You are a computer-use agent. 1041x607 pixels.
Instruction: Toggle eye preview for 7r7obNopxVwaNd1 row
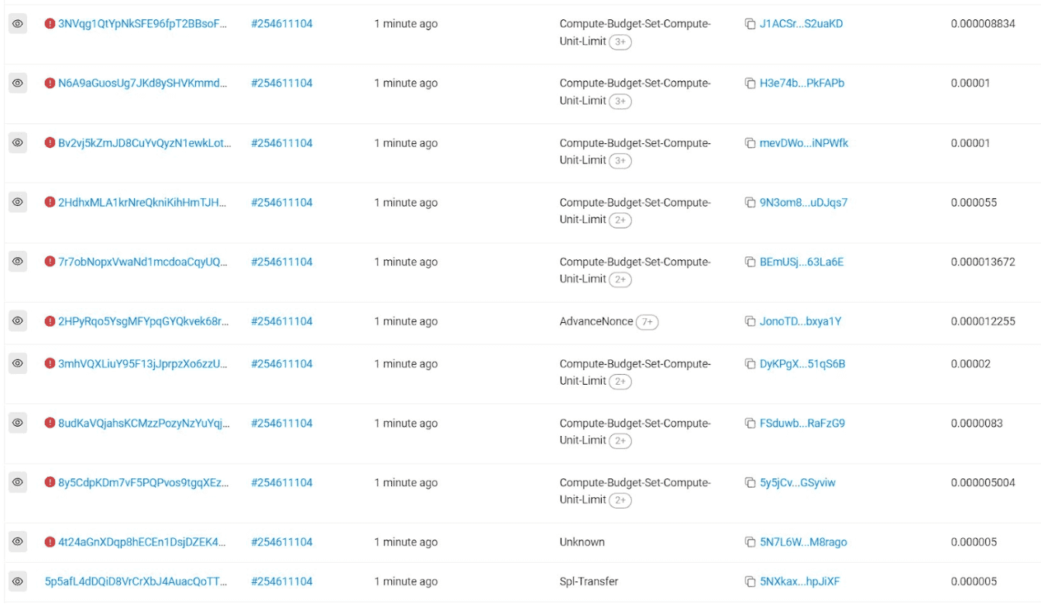(18, 262)
